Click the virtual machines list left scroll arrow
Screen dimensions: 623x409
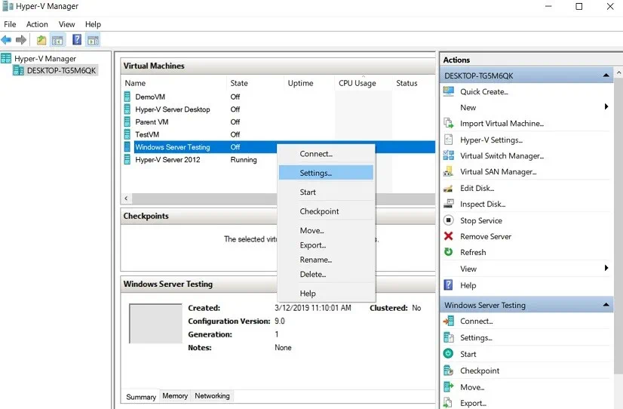pos(126,198)
